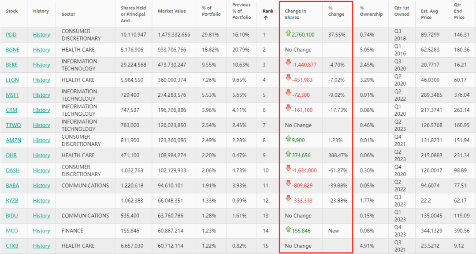Sort by the % Change header
The height and width of the screenshot is (254, 476).
point(336,11)
